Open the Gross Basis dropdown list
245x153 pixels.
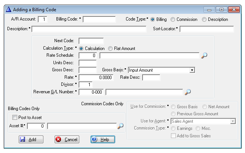(x=192, y=70)
